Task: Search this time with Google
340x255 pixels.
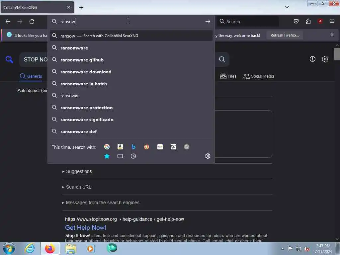Action: pos(107,147)
